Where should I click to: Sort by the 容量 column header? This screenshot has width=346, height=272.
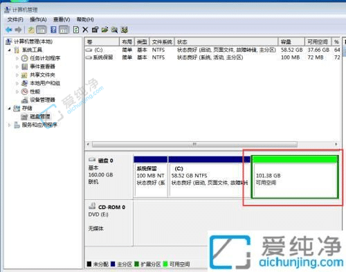tap(291, 42)
